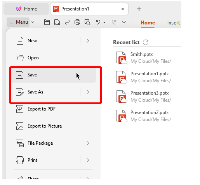Click the Export to Picture icon
Screen dimensions: 200x185
[19, 126]
